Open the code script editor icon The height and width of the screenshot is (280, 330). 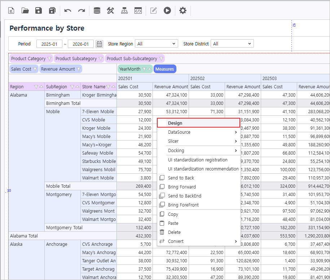point(138,10)
